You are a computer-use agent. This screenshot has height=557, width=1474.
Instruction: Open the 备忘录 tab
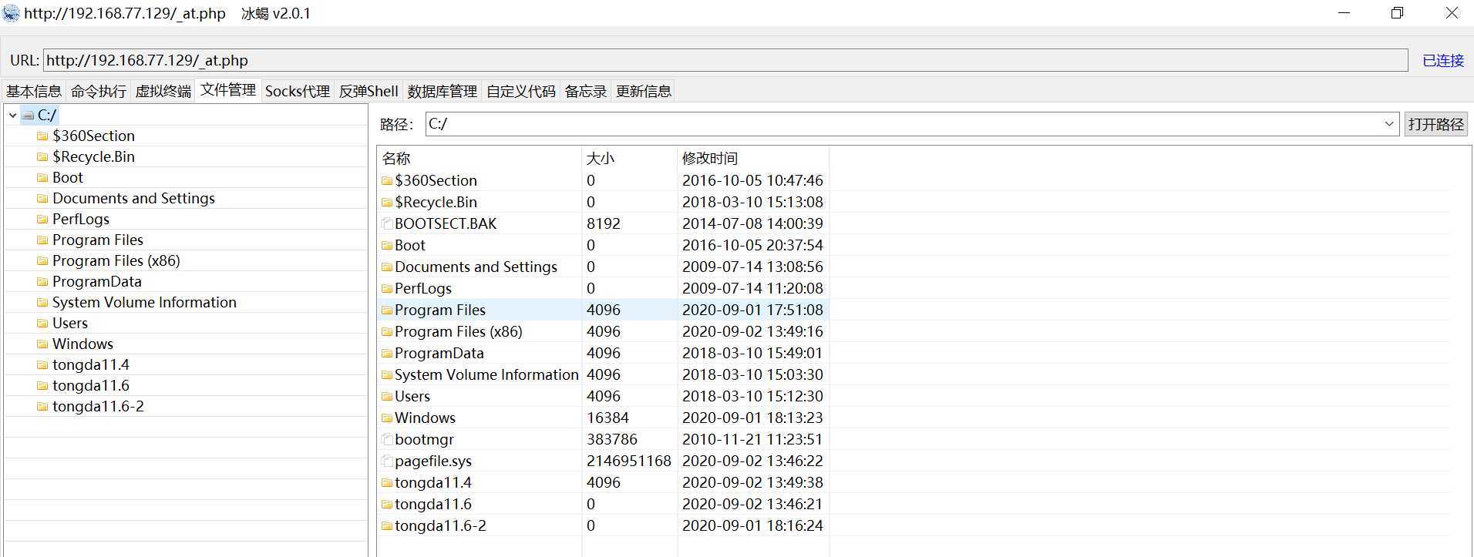[x=586, y=91]
